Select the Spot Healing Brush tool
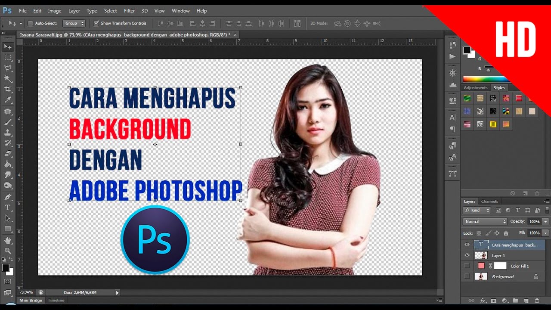This screenshot has width=551, height=310. 8,112
